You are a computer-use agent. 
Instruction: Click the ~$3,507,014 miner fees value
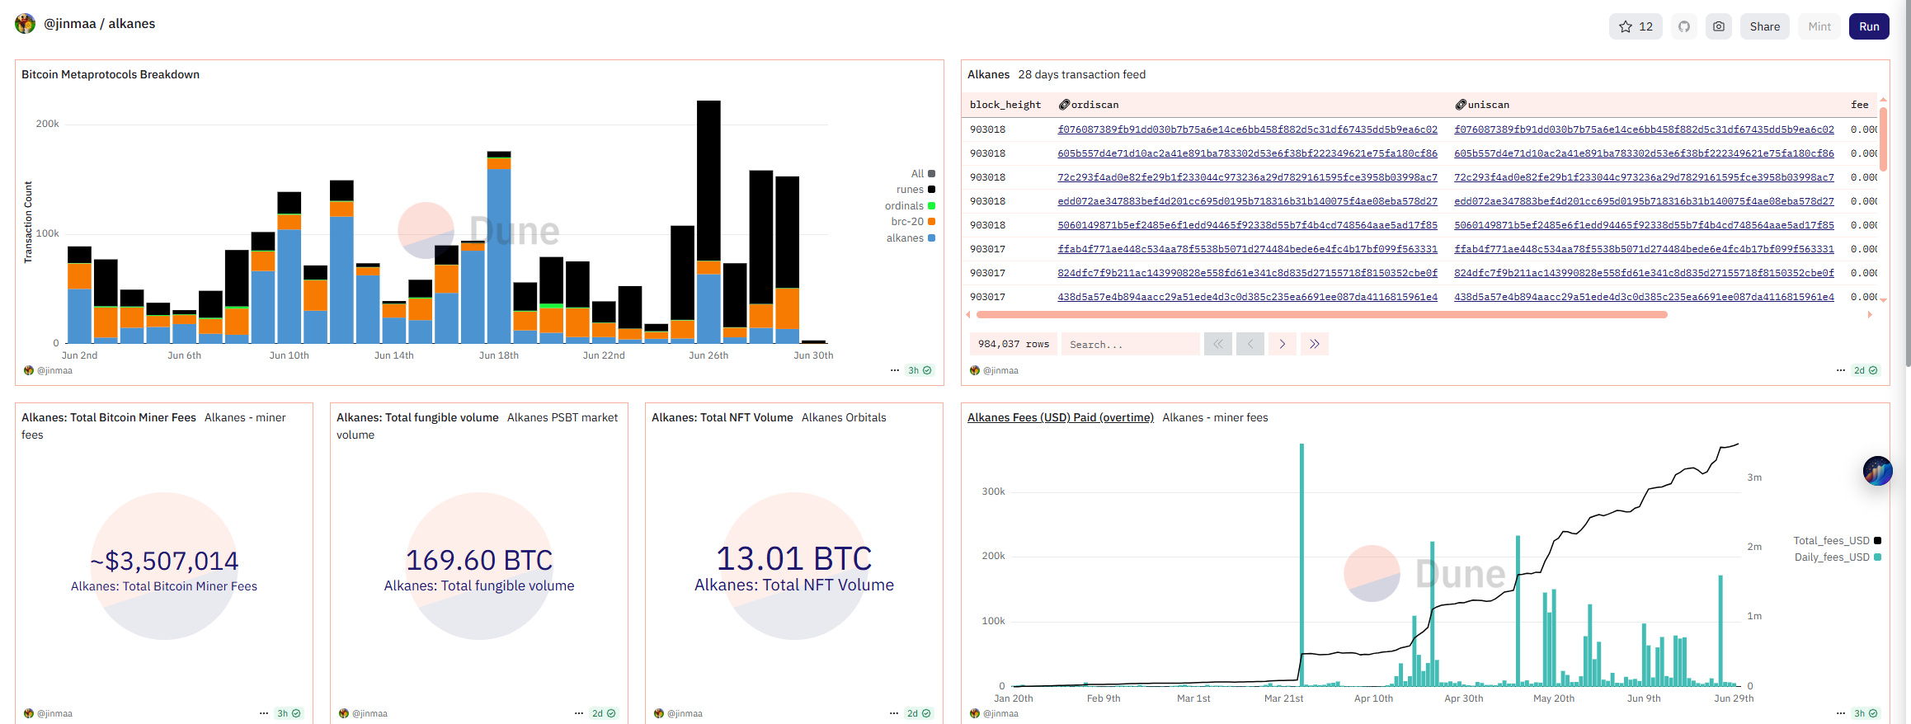(164, 561)
